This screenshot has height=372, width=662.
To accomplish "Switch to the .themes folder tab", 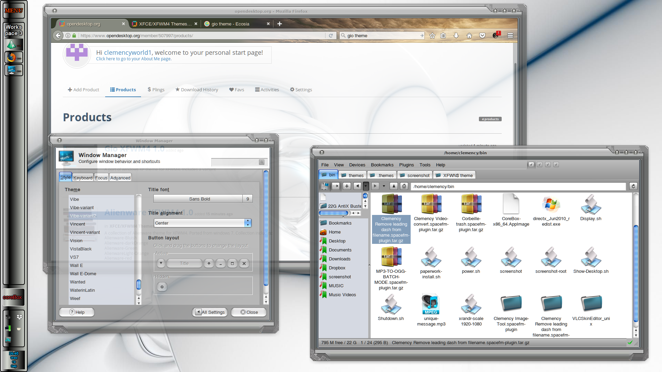I will (382, 175).
